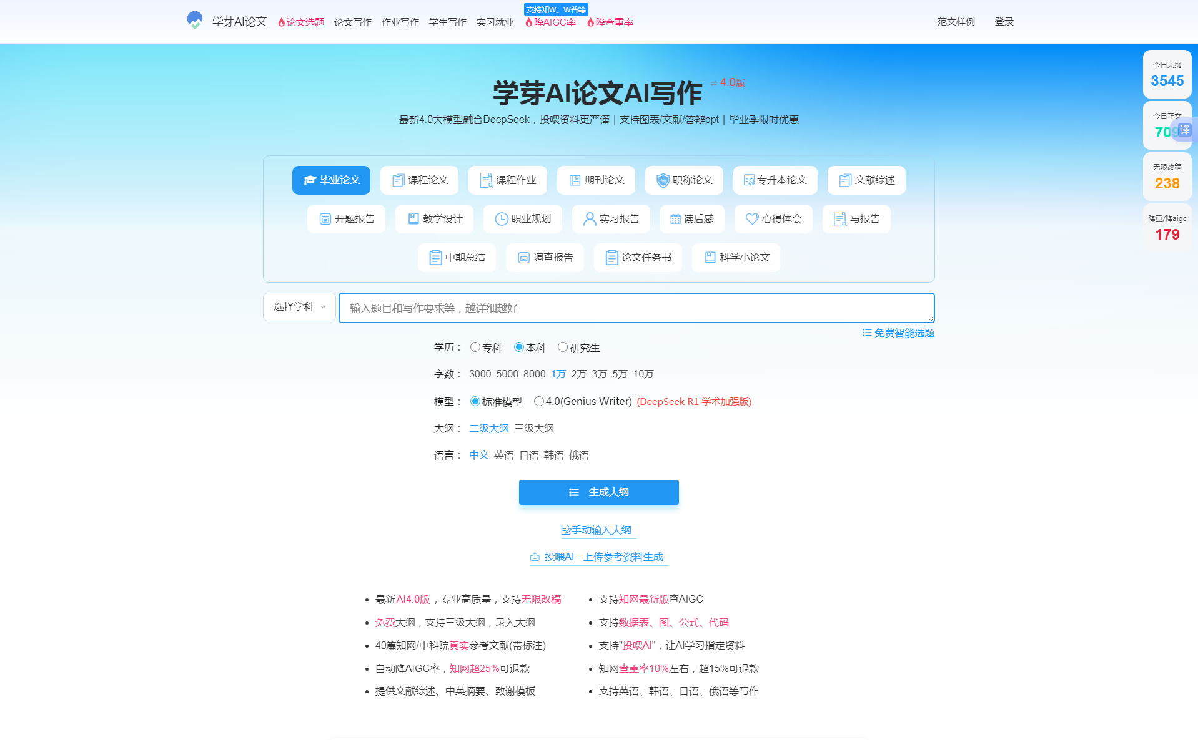Click the 生成大纲 generate button

(x=598, y=492)
